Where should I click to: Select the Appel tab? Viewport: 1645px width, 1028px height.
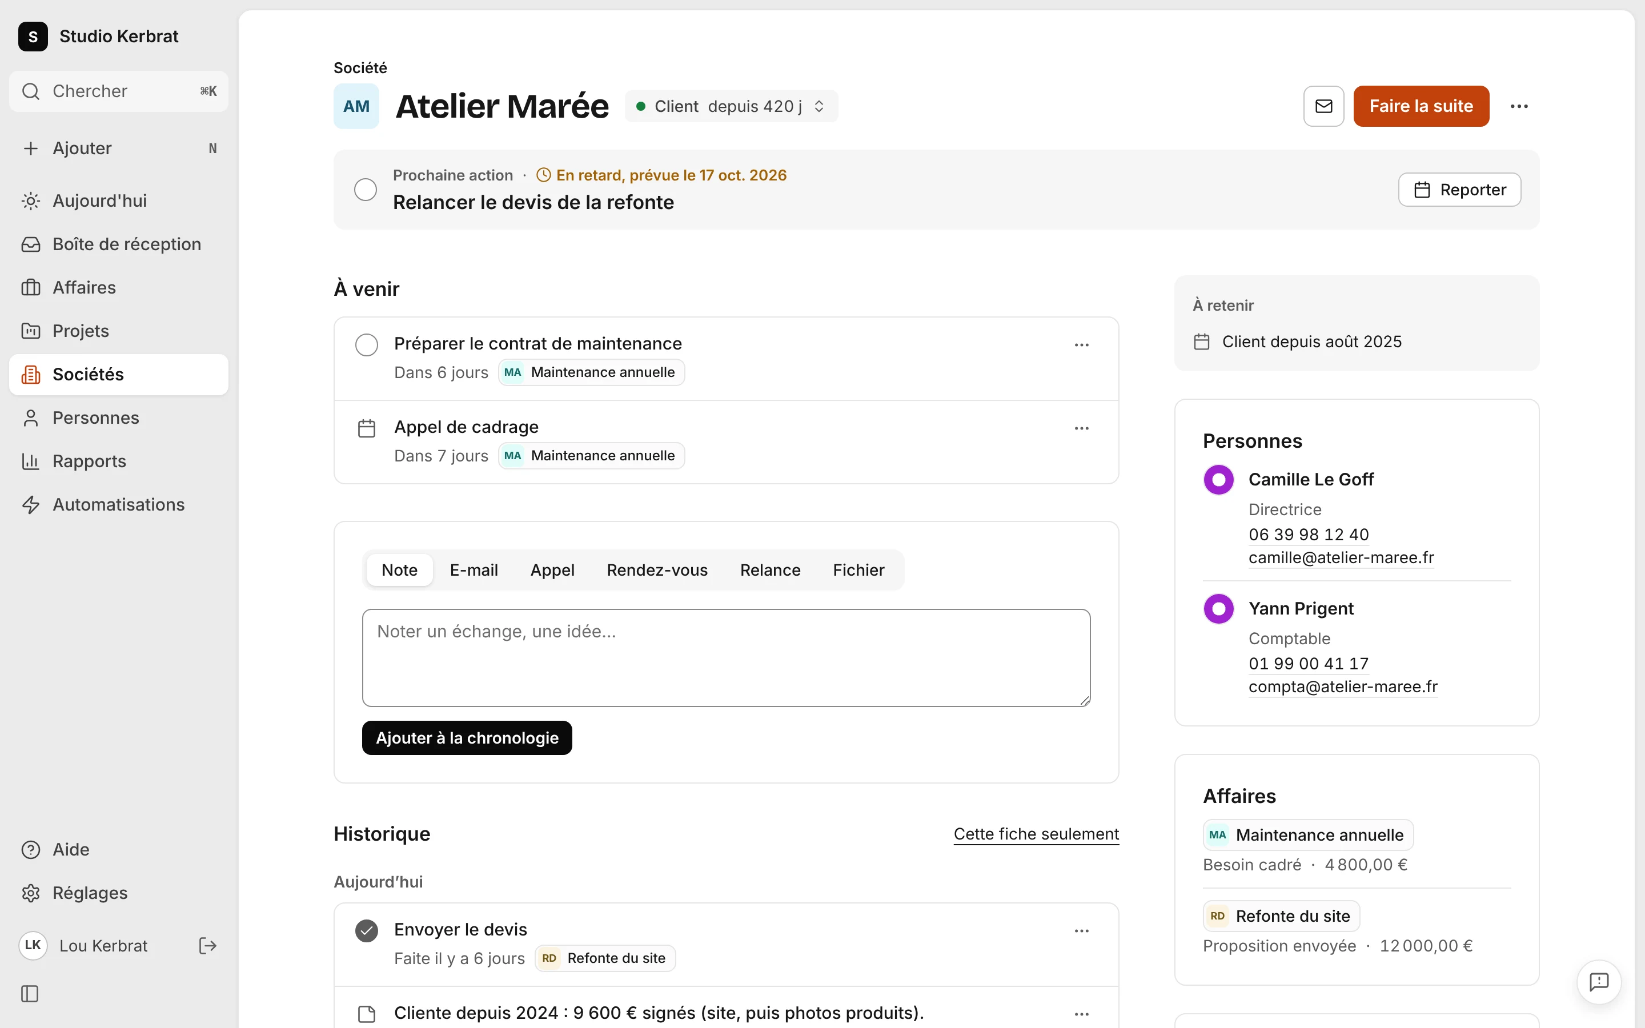(552, 570)
